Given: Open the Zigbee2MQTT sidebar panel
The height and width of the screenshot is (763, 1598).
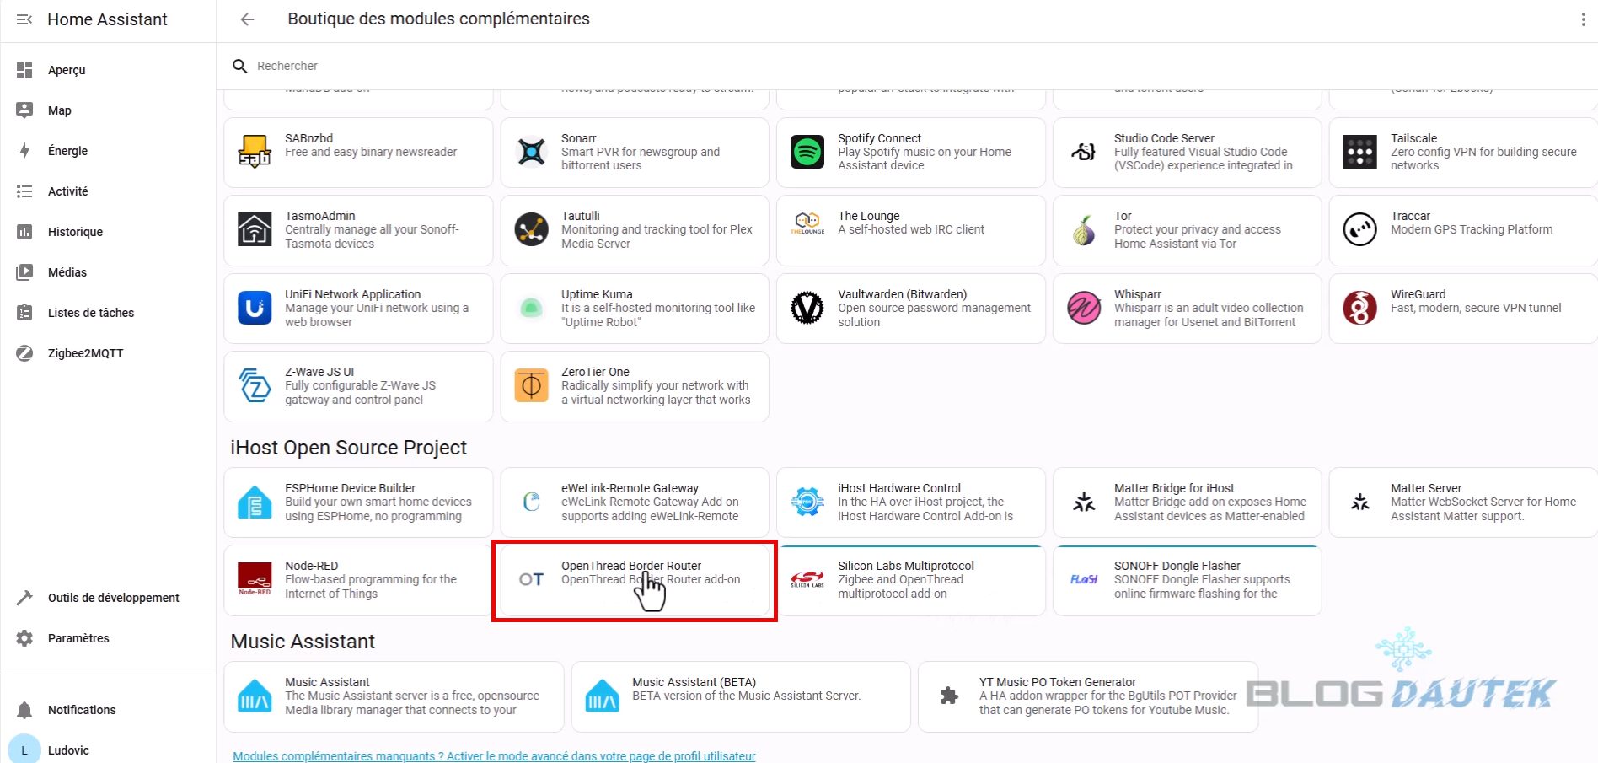Looking at the screenshot, I should pos(85,353).
